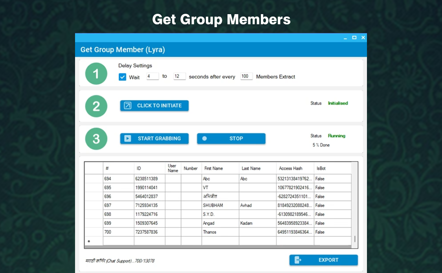The image size is (442, 273).
Task: Click the maximum wait seconds field showing 12
Action: click(179, 76)
